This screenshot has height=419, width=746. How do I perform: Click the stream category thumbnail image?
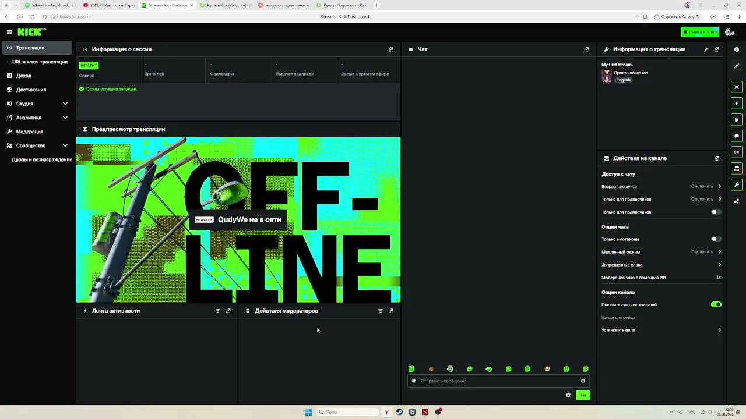tap(607, 76)
